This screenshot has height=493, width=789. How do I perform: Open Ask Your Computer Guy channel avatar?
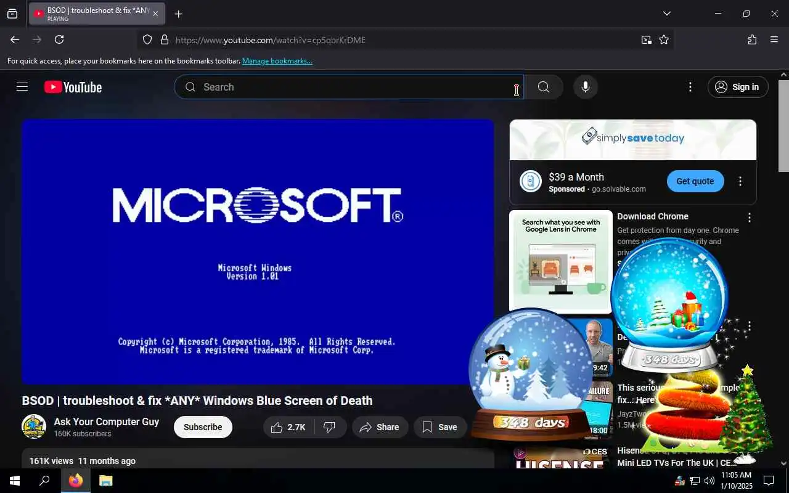[x=34, y=426]
